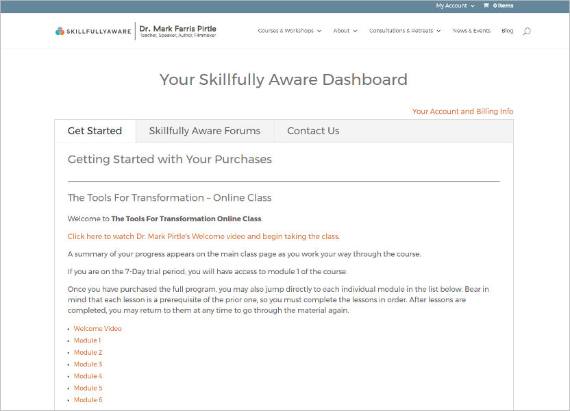570x411 pixels.
Task: Go to Module 1
Action: pyautogui.click(x=87, y=340)
